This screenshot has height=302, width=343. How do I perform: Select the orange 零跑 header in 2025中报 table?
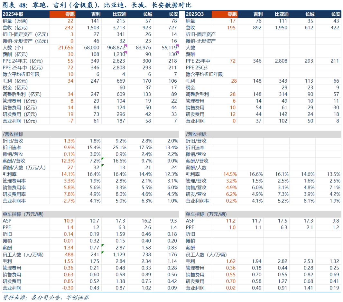coord(62,14)
